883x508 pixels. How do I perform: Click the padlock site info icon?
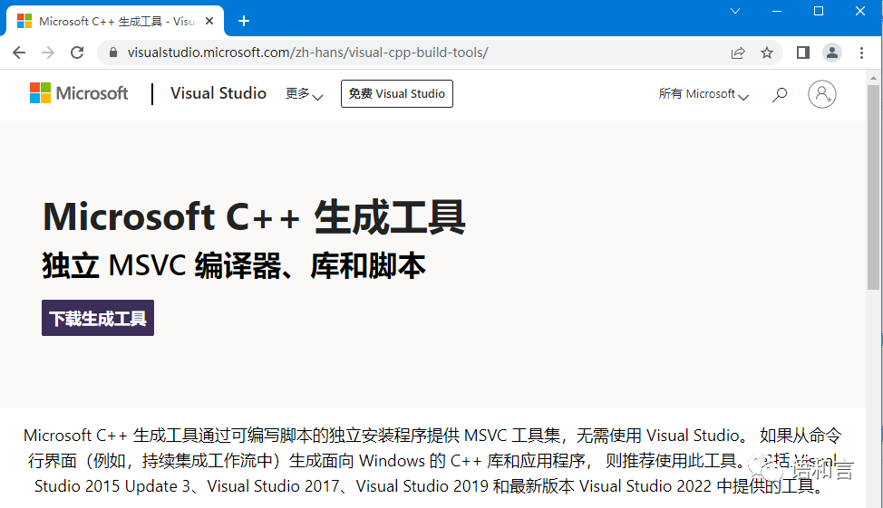113,53
